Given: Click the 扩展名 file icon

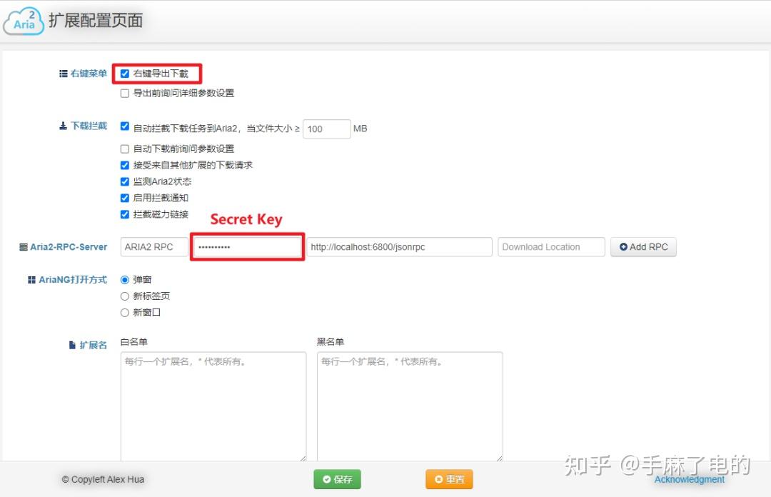Looking at the screenshot, I should 72,346.
